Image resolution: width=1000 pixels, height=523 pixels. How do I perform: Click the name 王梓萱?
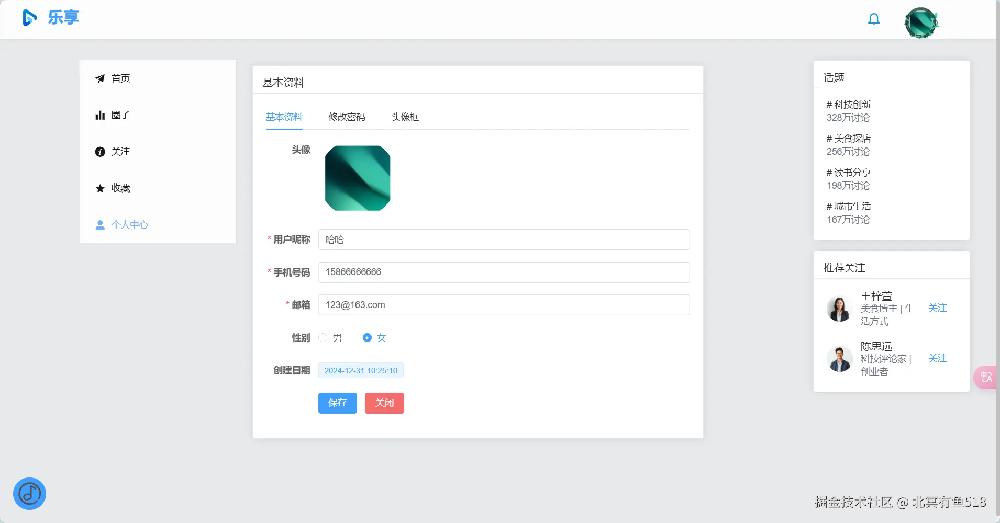point(876,296)
